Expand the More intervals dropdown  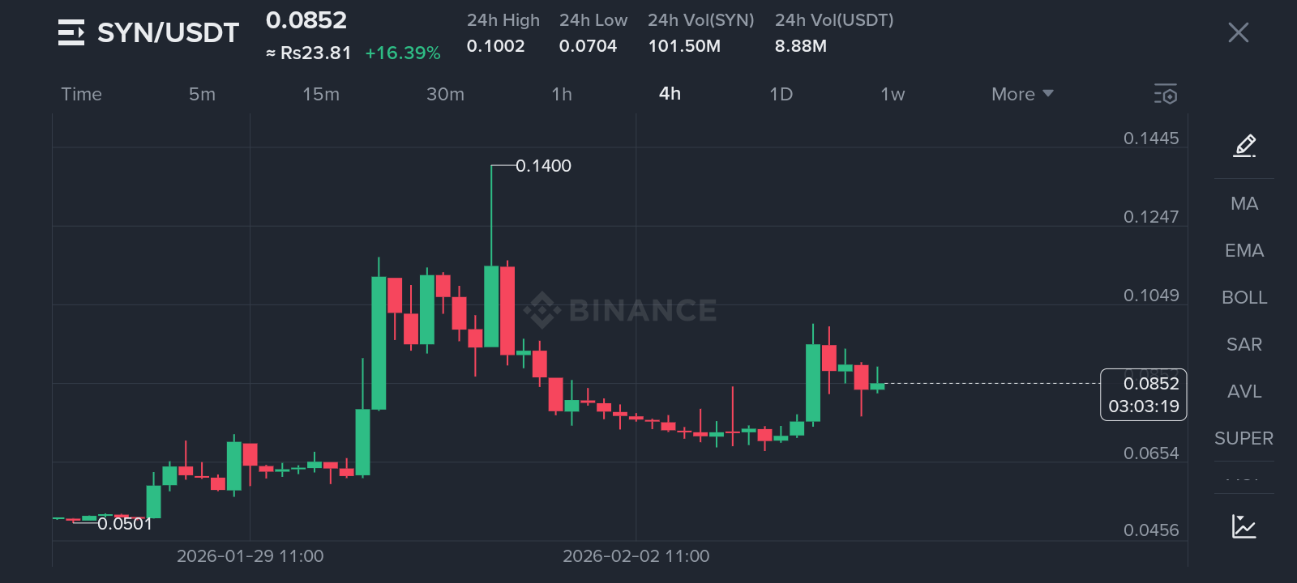(1021, 94)
